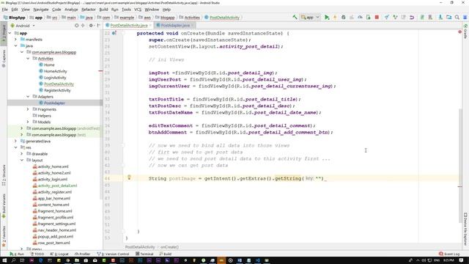469x264 pixels.
Task: Open the Android project view dropdown
Action: [23, 26]
